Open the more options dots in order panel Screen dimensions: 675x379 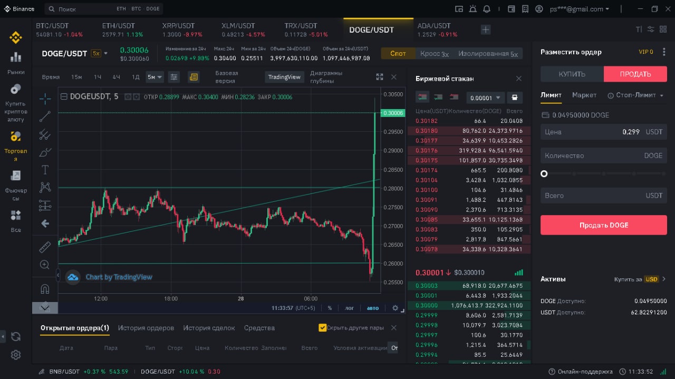coord(664,52)
